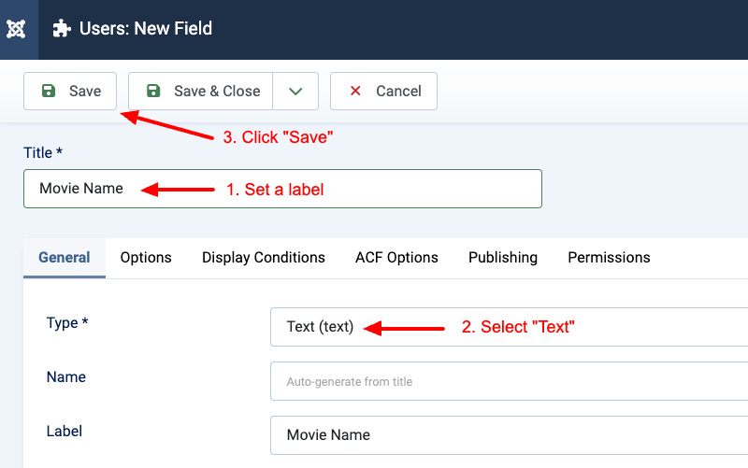Click the Type * field label
This screenshot has width=748, height=468.
pos(67,322)
